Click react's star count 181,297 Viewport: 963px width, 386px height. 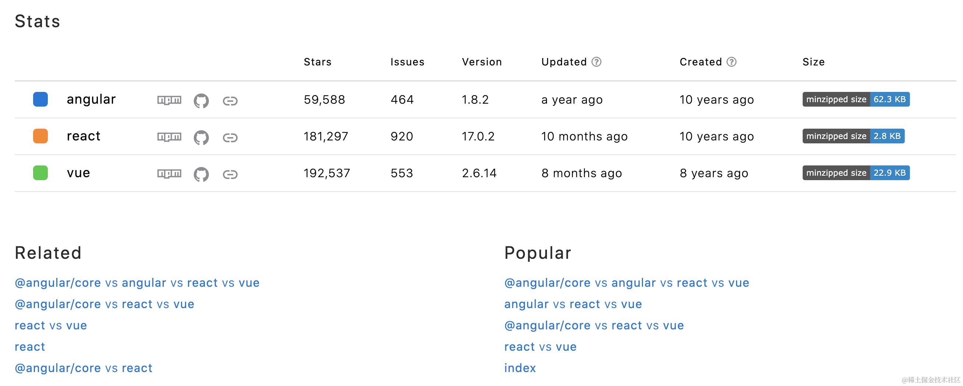(326, 136)
